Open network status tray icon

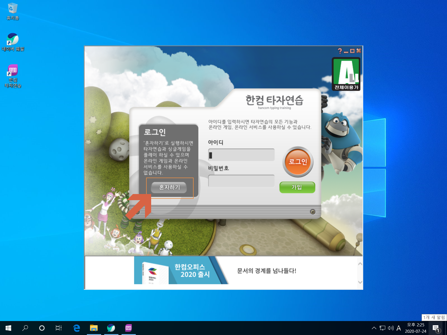(382, 328)
